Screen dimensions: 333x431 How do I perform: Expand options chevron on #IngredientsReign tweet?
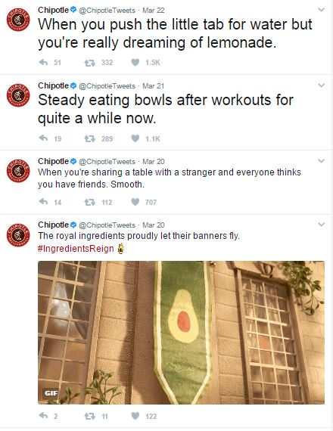pos(321,225)
